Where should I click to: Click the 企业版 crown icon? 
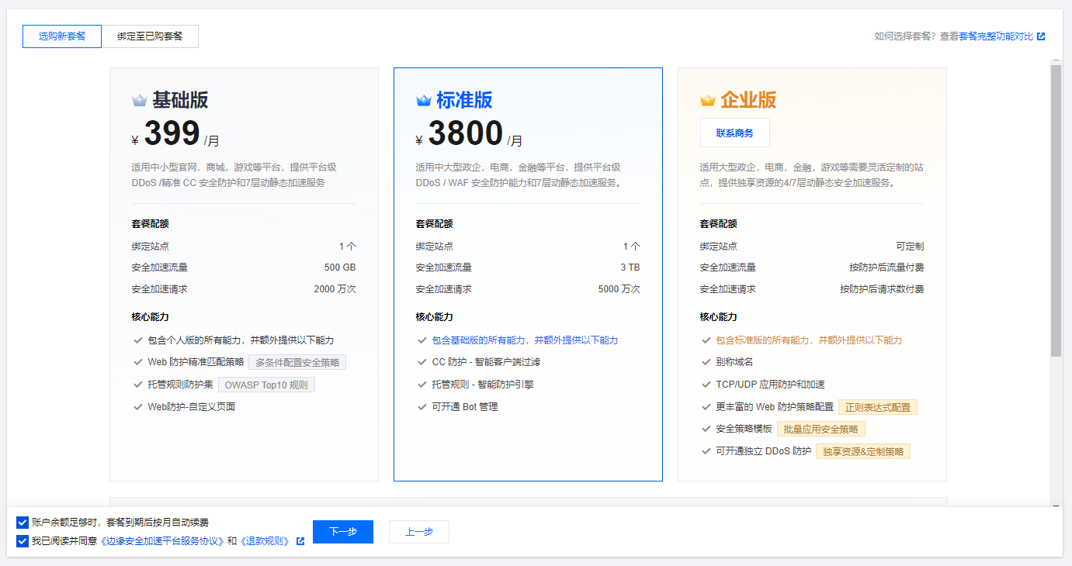click(708, 100)
